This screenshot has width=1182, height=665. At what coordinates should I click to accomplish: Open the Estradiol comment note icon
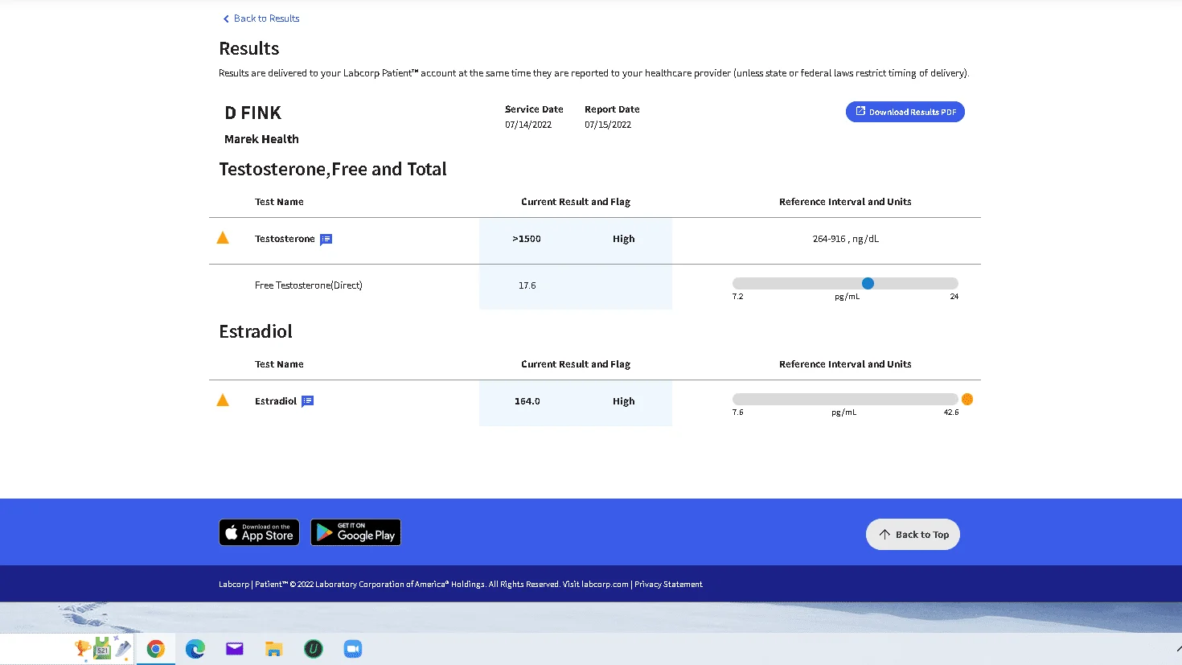tap(307, 401)
